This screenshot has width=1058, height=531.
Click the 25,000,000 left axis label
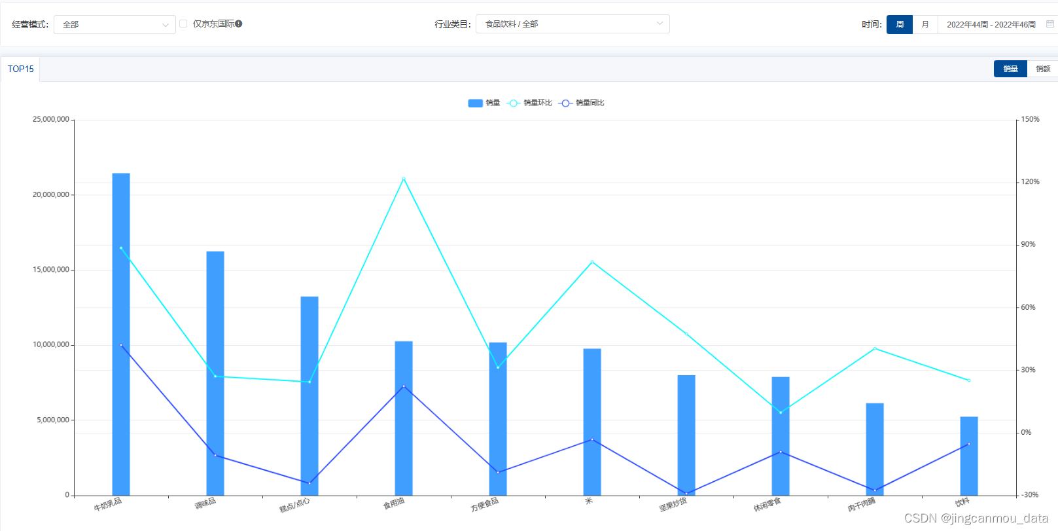(x=51, y=119)
